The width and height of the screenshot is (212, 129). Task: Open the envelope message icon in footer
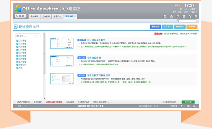[x=188, y=106]
